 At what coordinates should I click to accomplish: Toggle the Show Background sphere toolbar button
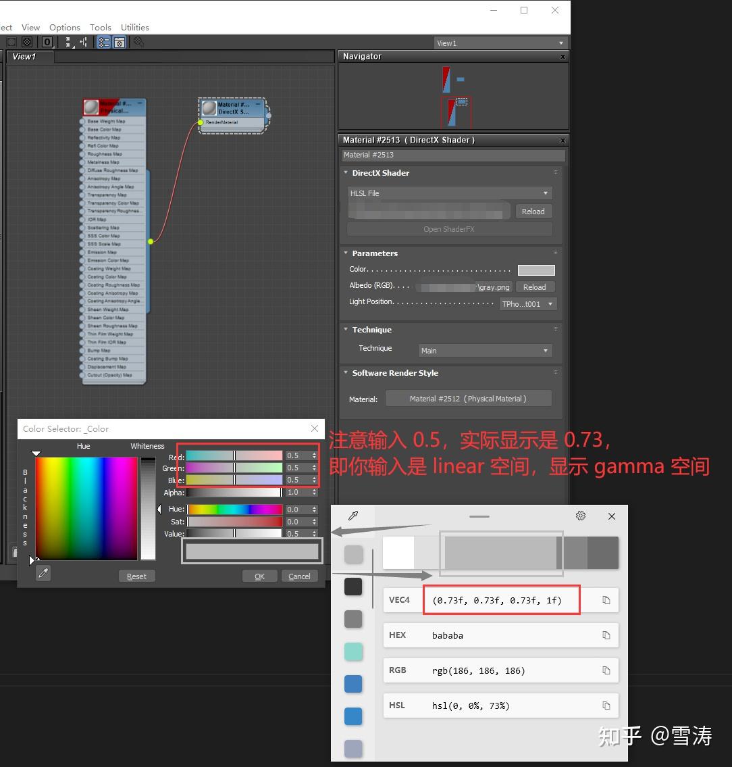point(27,42)
